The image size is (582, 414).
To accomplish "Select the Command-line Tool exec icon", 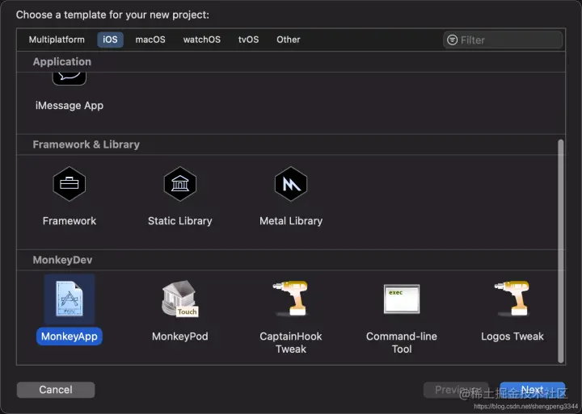I will pos(402,299).
